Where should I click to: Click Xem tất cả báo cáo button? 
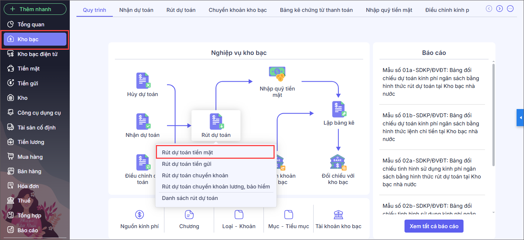[x=434, y=226]
